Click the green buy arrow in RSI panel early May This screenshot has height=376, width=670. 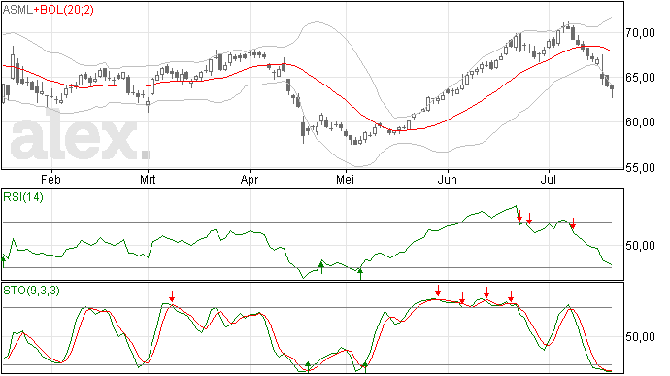click(360, 274)
